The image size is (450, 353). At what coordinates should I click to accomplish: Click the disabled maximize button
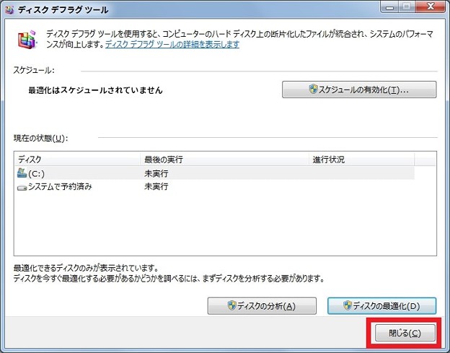pos(407,6)
